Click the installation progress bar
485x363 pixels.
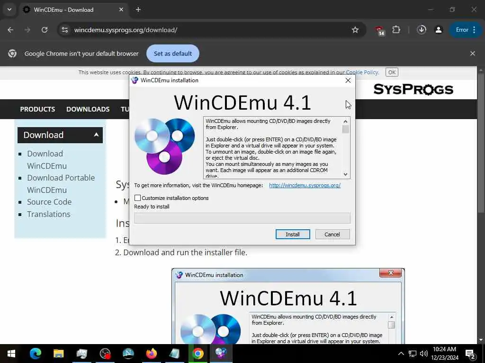click(242, 218)
